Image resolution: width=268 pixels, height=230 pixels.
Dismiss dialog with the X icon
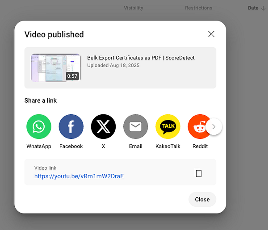tap(211, 34)
